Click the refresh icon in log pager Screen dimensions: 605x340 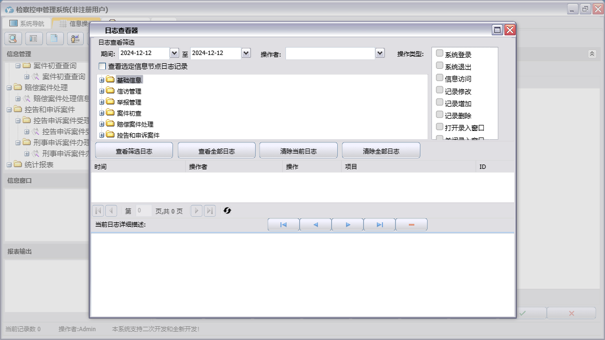point(227,211)
